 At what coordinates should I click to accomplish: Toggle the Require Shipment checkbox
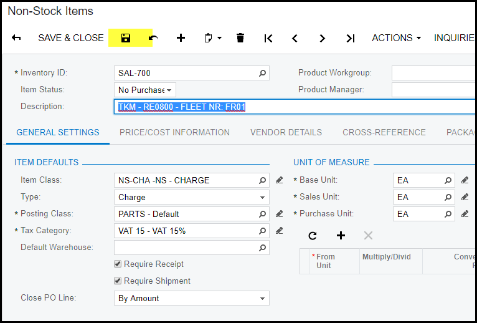click(118, 281)
